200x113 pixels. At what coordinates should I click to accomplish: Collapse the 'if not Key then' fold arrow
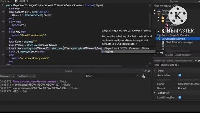(x=3, y=31)
